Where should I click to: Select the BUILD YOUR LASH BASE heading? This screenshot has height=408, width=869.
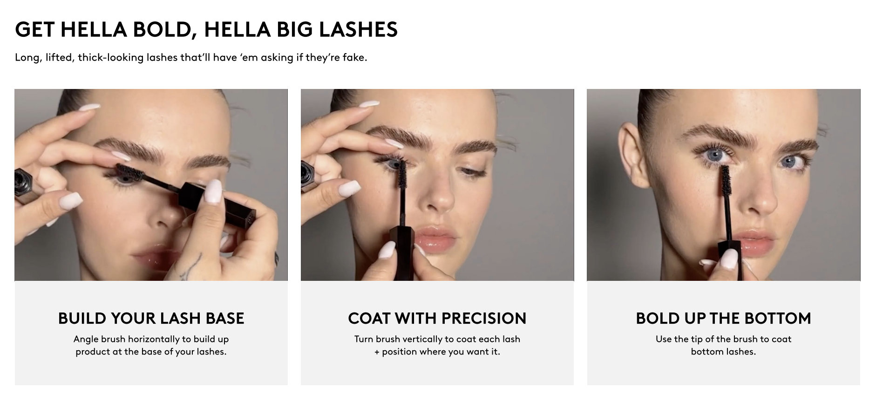(151, 318)
